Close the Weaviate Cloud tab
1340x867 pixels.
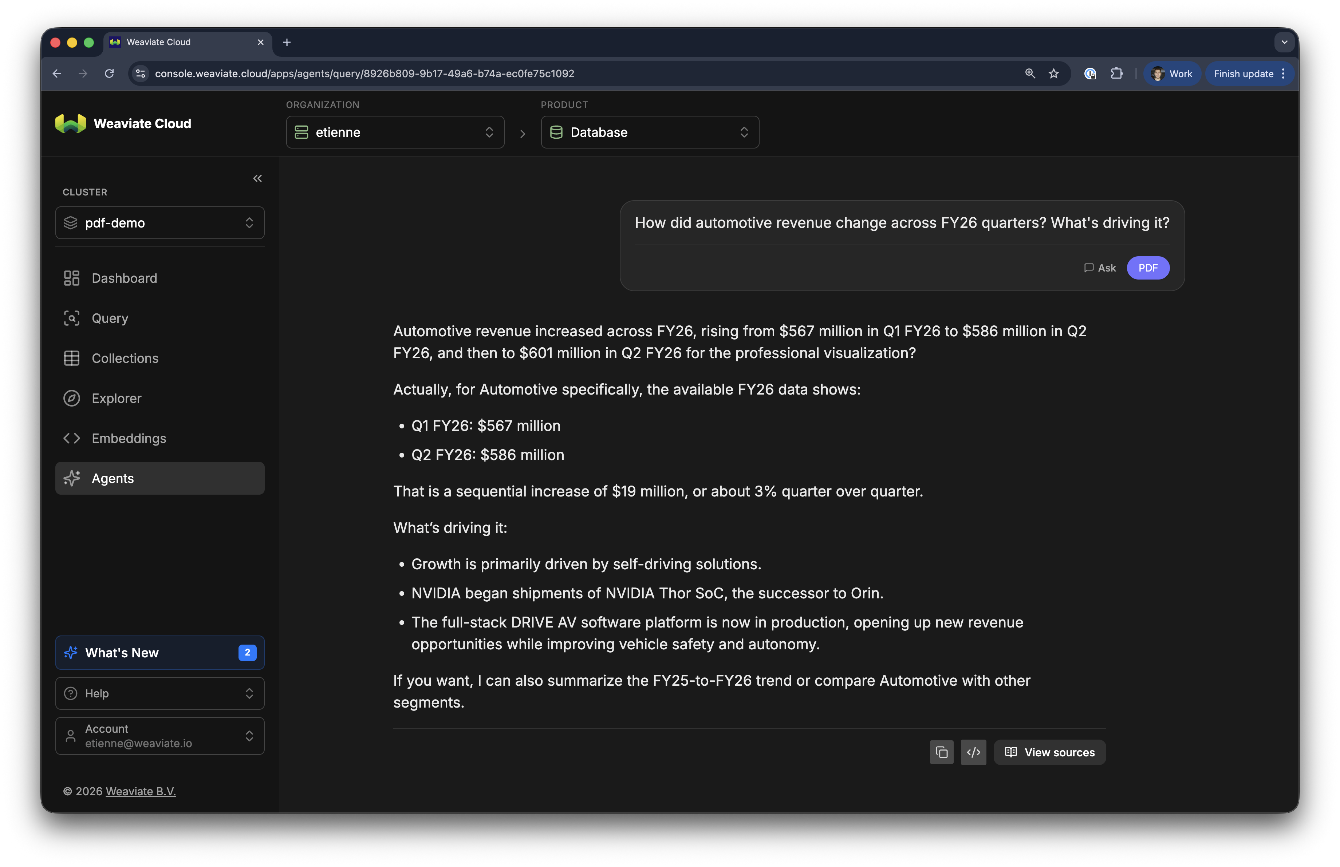tap(261, 42)
